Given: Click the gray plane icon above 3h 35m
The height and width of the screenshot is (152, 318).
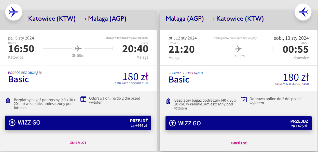Looking at the screenshot, I should pyautogui.click(x=239, y=48).
